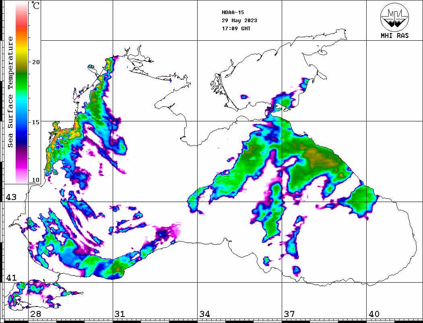This screenshot has height=323, width=423.
Task: Click the longitude label 34
Action: (x=204, y=314)
